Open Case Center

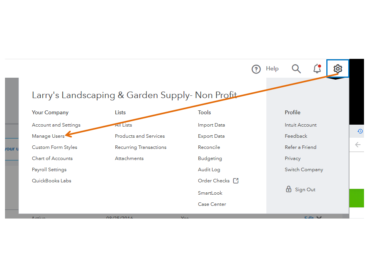(212, 204)
